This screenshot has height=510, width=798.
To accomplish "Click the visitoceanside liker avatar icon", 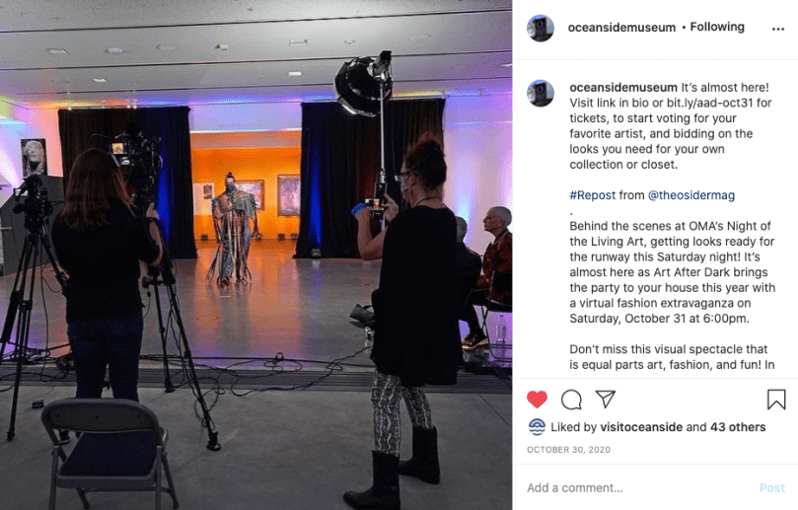I will [537, 427].
